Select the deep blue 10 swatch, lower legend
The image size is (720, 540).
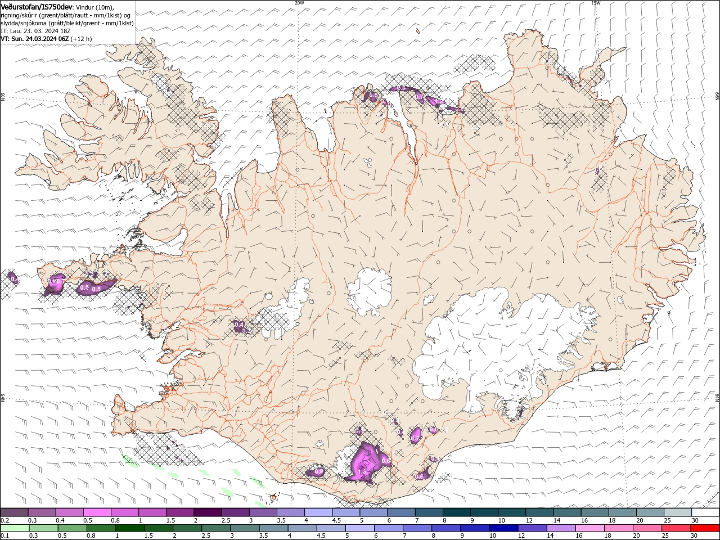[x=503, y=528]
